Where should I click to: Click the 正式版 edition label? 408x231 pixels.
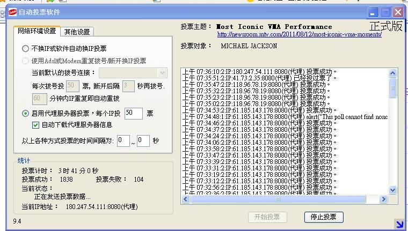click(x=386, y=26)
